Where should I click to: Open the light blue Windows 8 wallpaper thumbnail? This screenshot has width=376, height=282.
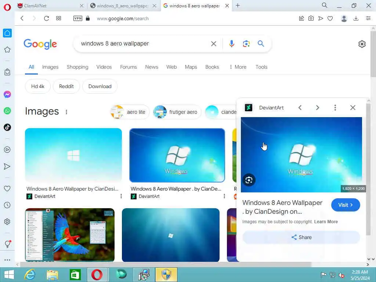(x=73, y=155)
